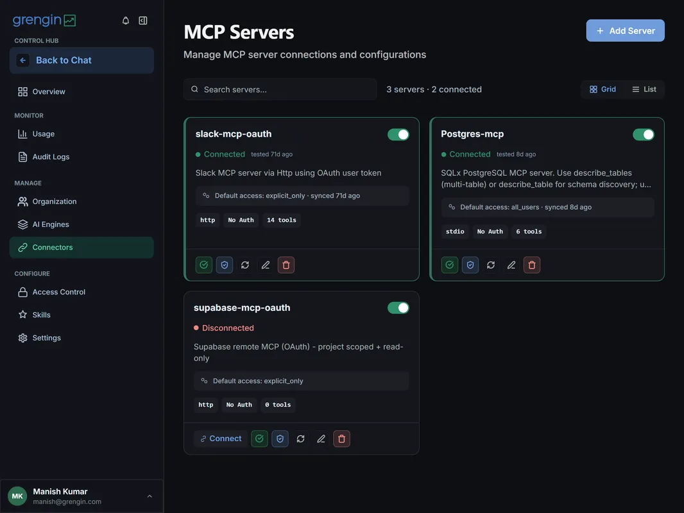The image size is (684, 513).
Task: Refresh slack-mcp-oauth server tools
Action: click(x=244, y=265)
